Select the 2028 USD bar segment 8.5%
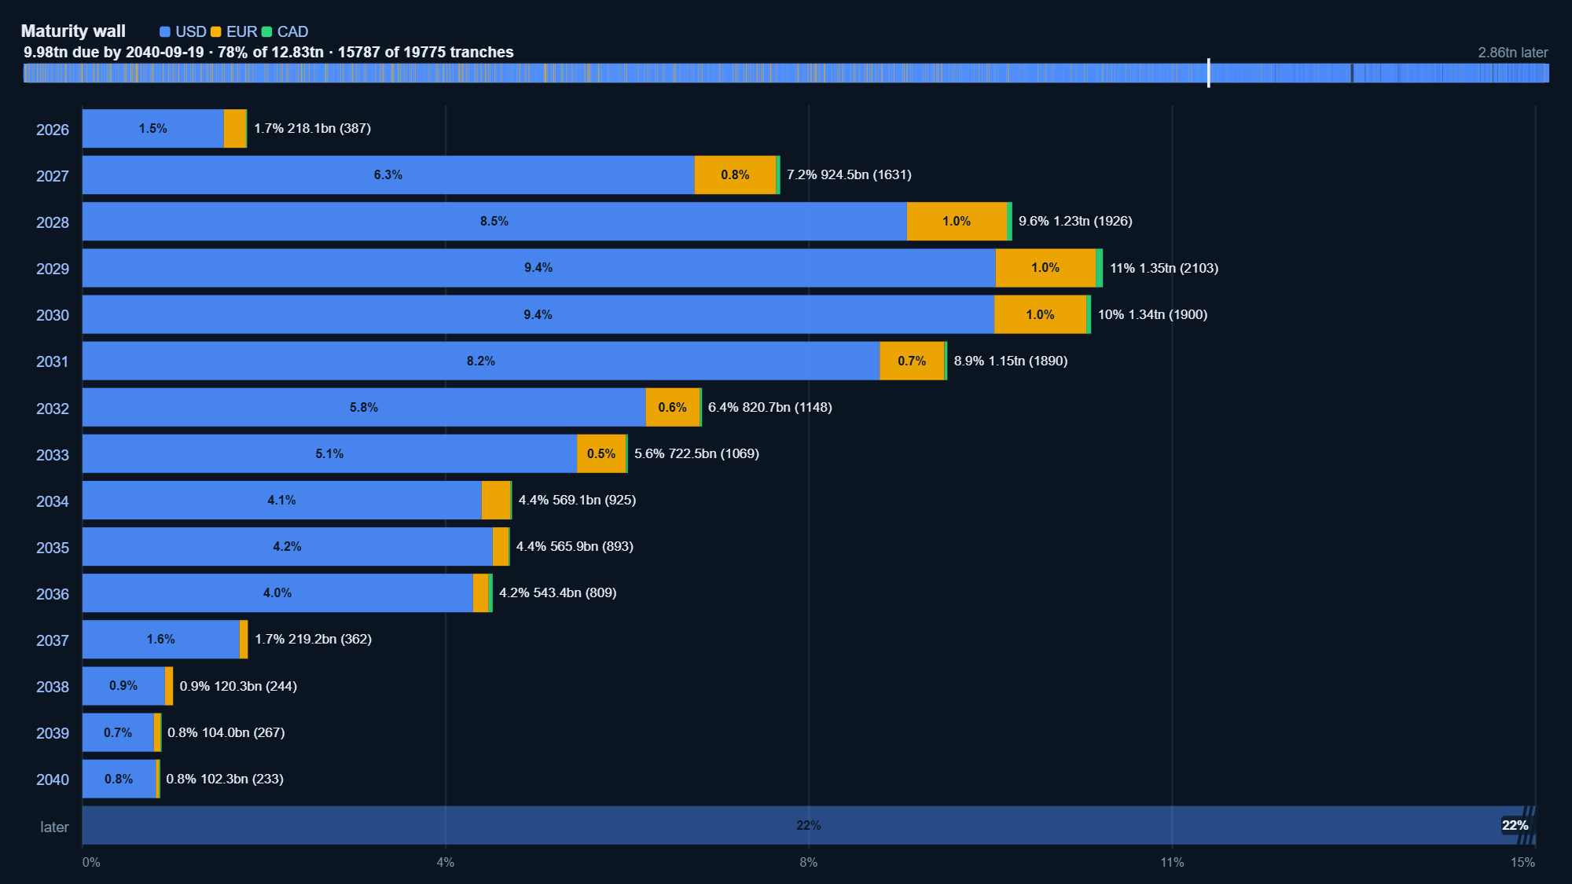Image resolution: width=1572 pixels, height=884 pixels. (x=494, y=222)
